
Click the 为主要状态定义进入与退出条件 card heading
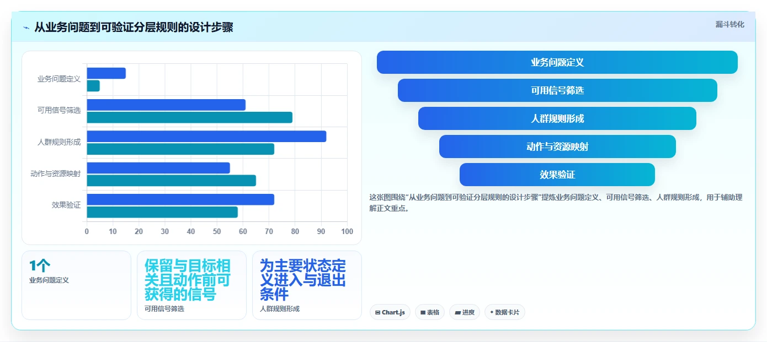tap(303, 280)
